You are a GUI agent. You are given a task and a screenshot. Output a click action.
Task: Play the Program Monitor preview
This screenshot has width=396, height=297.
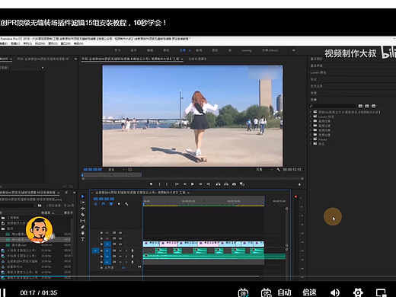(x=193, y=184)
